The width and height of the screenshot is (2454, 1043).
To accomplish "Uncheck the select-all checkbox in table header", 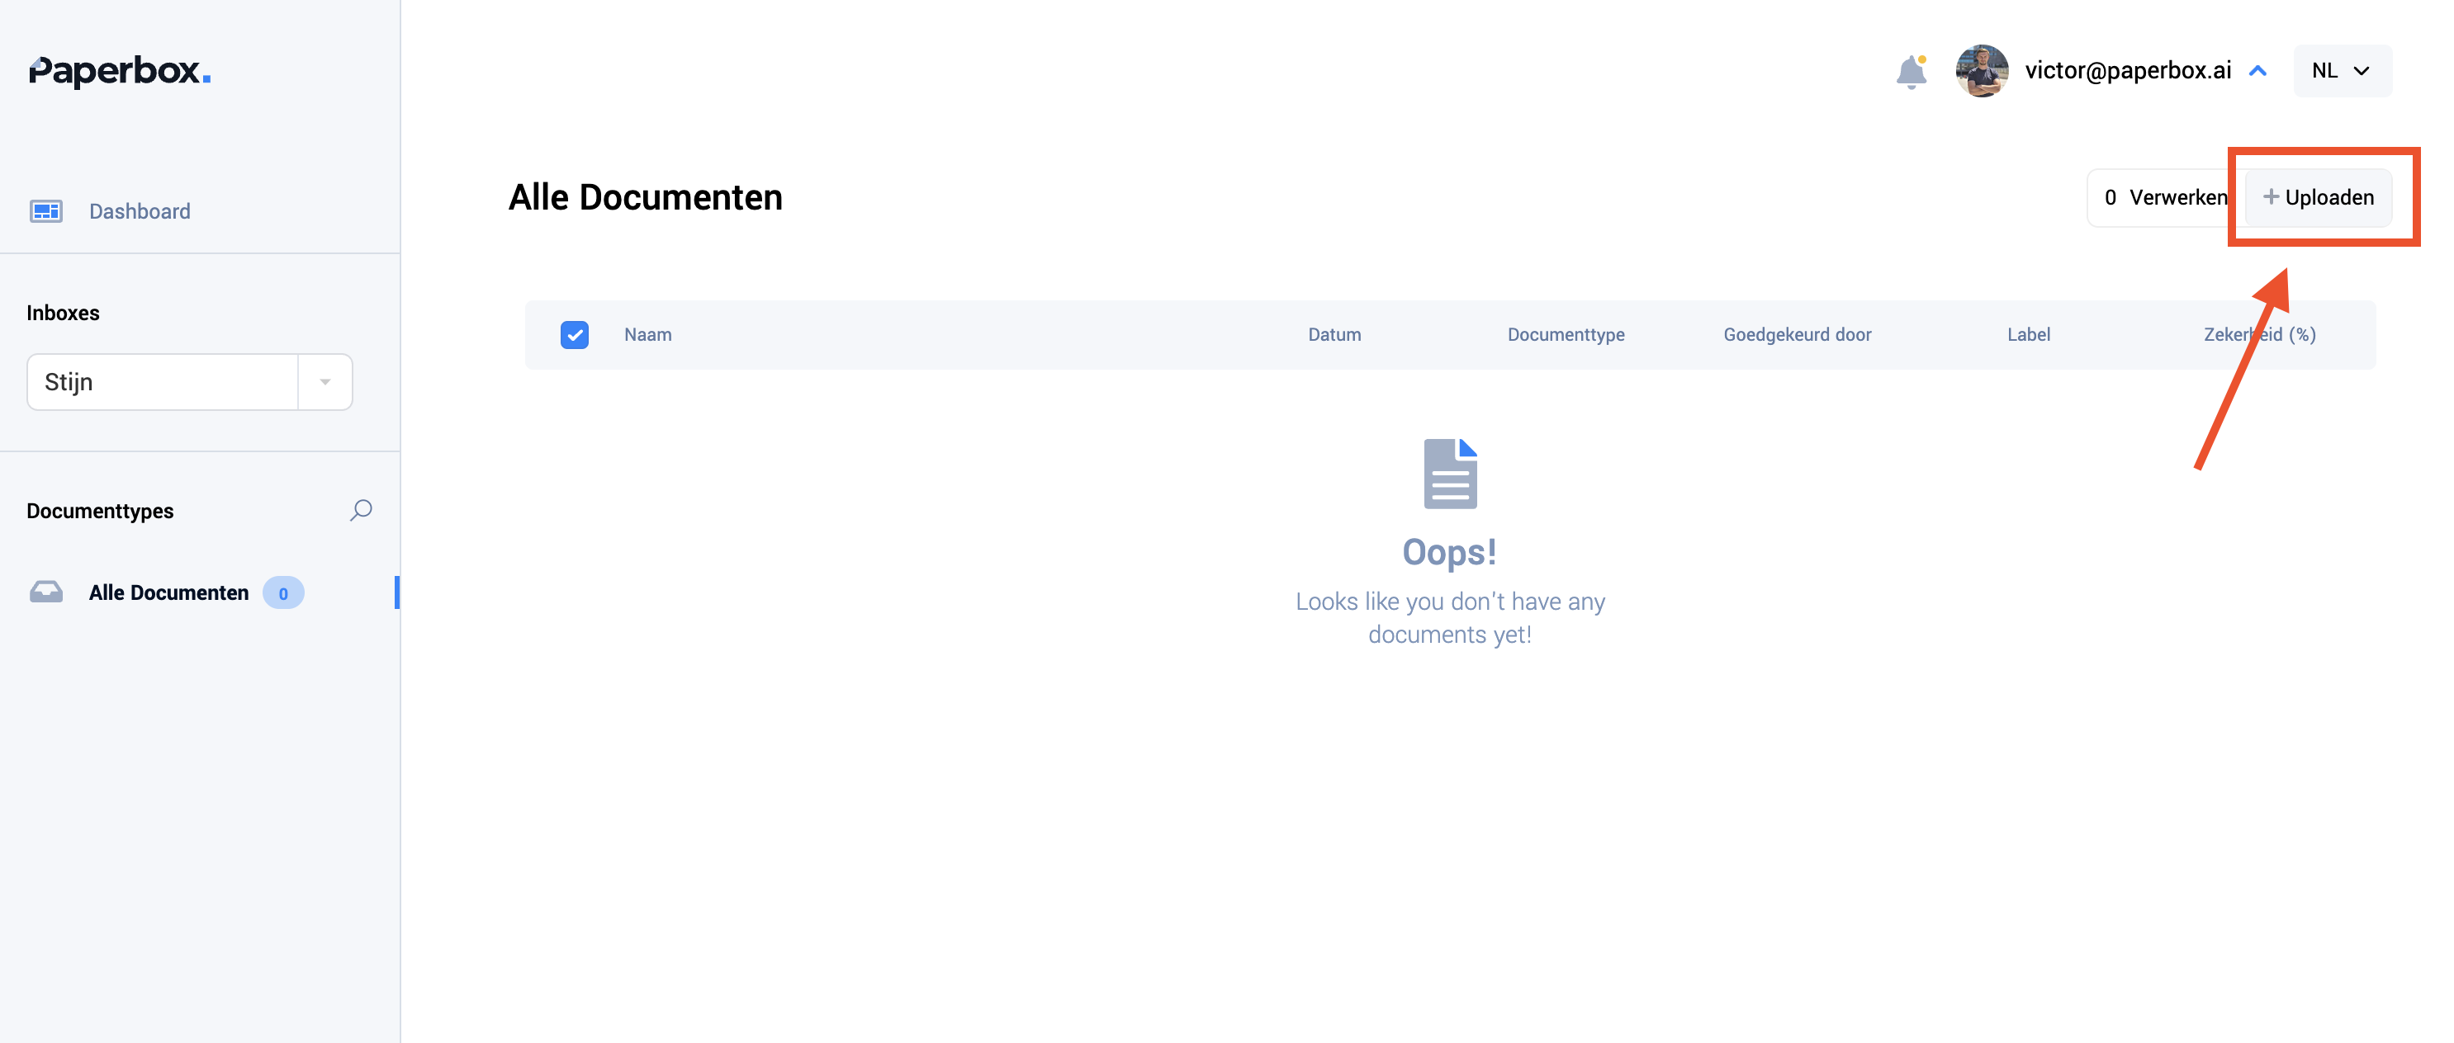I will point(575,335).
